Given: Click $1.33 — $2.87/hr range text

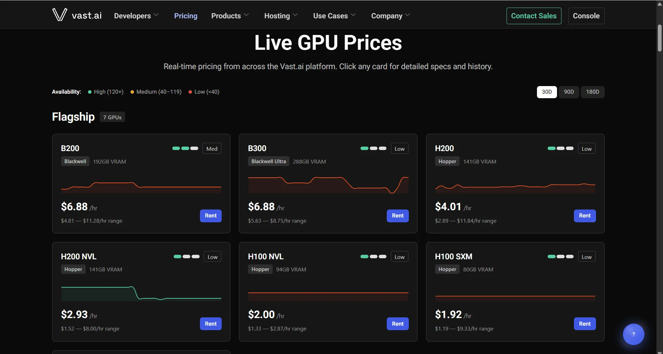Looking at the screenshot, I should (x=277, y=328).
